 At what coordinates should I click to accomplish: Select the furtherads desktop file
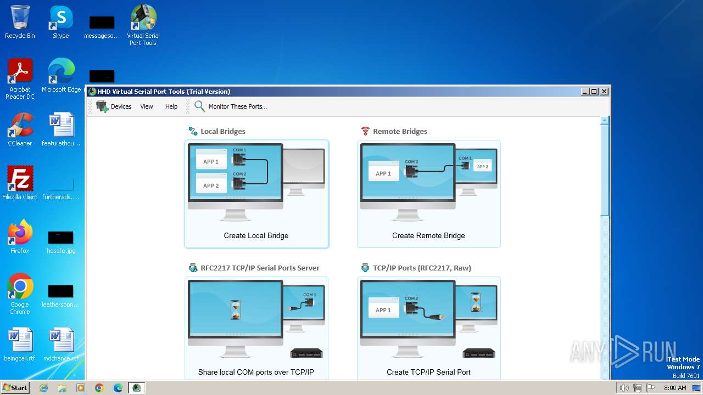[x=61, y=188]
